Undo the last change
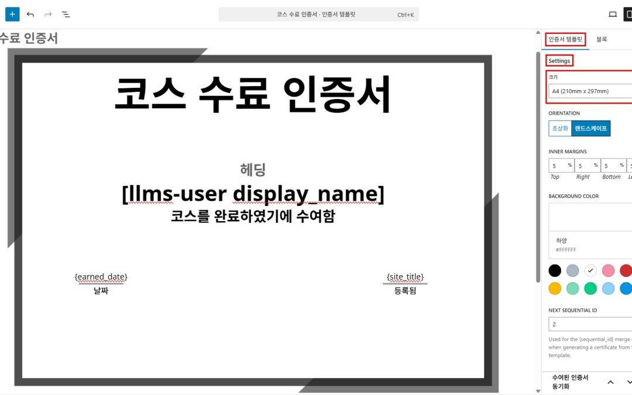The image size is (632, 395). coord(30,15)
